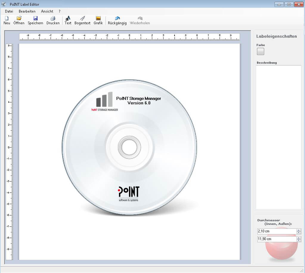
Task: Select the PoINT Storage Manager Version text
Action: point(139,101)
